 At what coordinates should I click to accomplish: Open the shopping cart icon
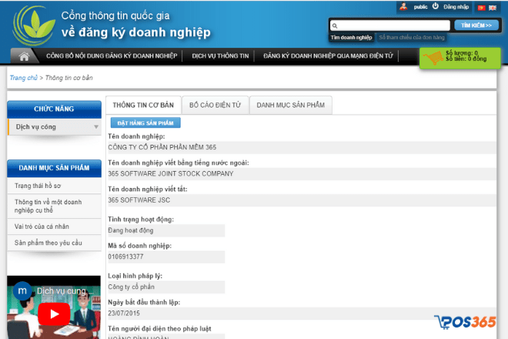pos(433,58)
